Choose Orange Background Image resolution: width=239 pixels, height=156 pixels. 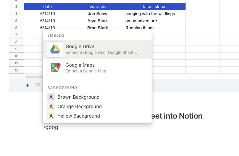click(97, 106)
